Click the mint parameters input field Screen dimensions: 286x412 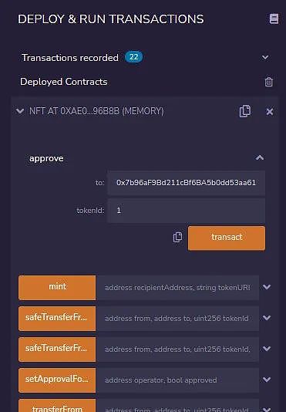pyautogui.click(x=177, y=288)
